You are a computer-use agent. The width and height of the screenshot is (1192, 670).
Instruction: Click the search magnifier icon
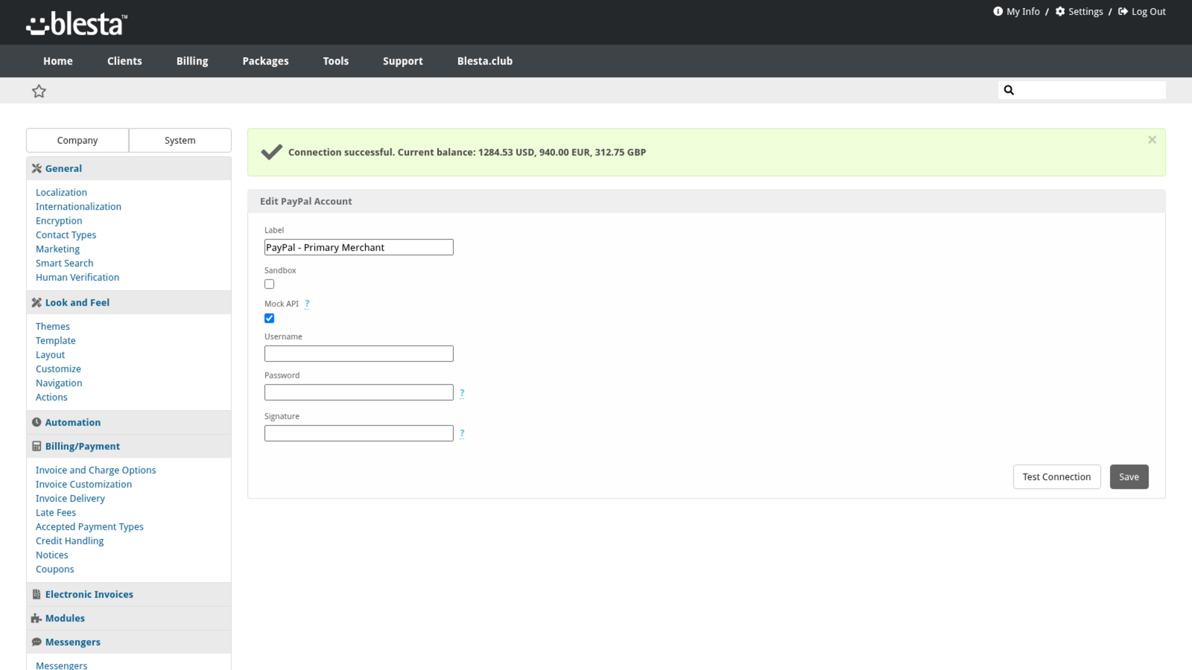pos(1009,90)
